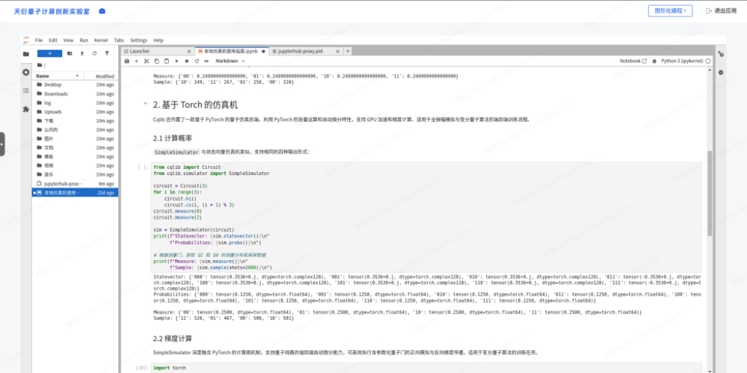This screenshot has height=373, width=747.
Task: Click the Upload Files arrow icon
Action: pos(82,53)
